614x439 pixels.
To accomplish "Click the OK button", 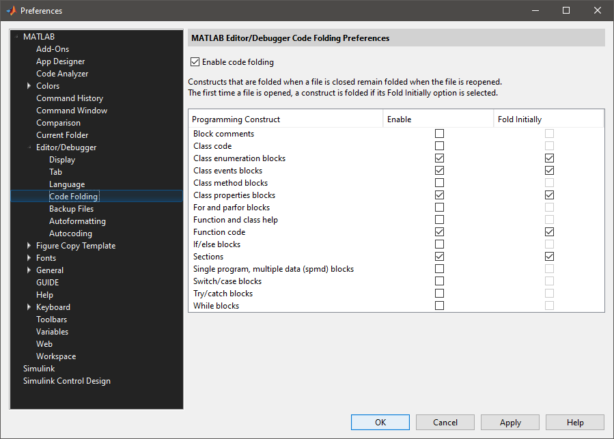I will (380, 422).
